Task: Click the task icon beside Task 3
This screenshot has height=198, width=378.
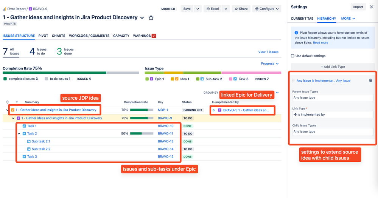Action: click(x=24, y=157)
